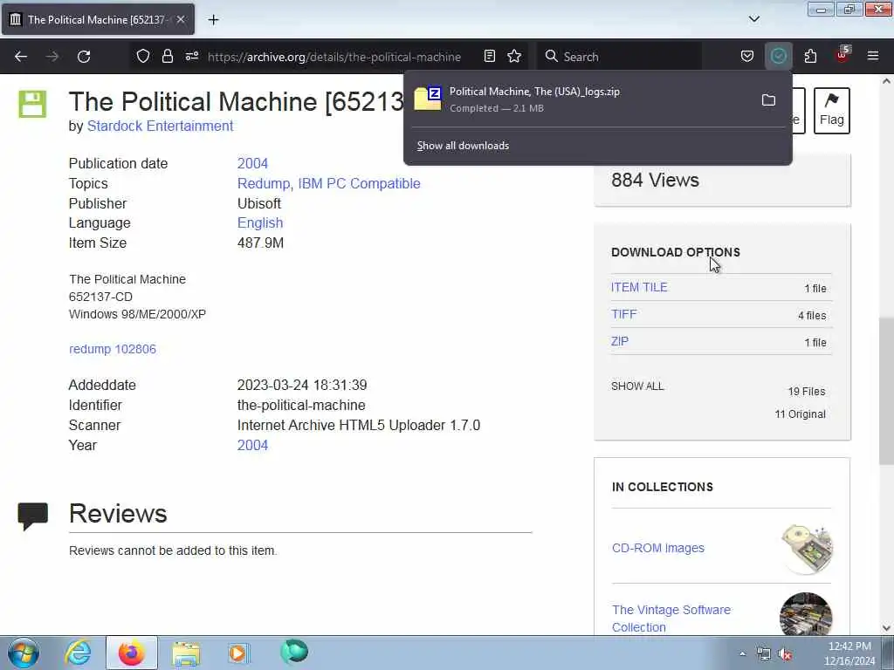Click the Downloads toolbar button
Image resolution: width=894 pixels, height=670 pixels.
coord(778,57)
